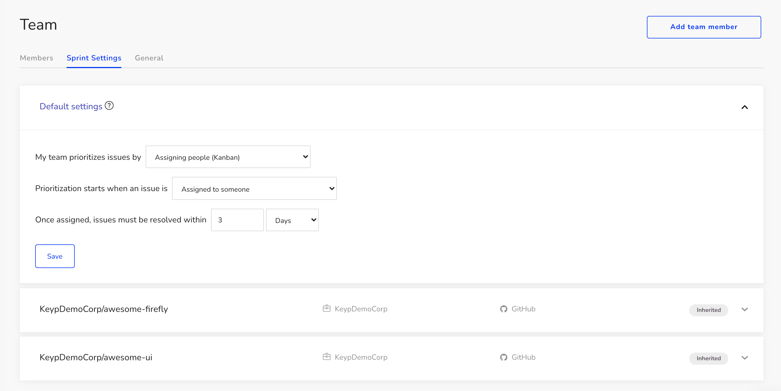Viewport: 781px width, 391px height.
Task: Open the General tab
Action: [x=149, y=58]
